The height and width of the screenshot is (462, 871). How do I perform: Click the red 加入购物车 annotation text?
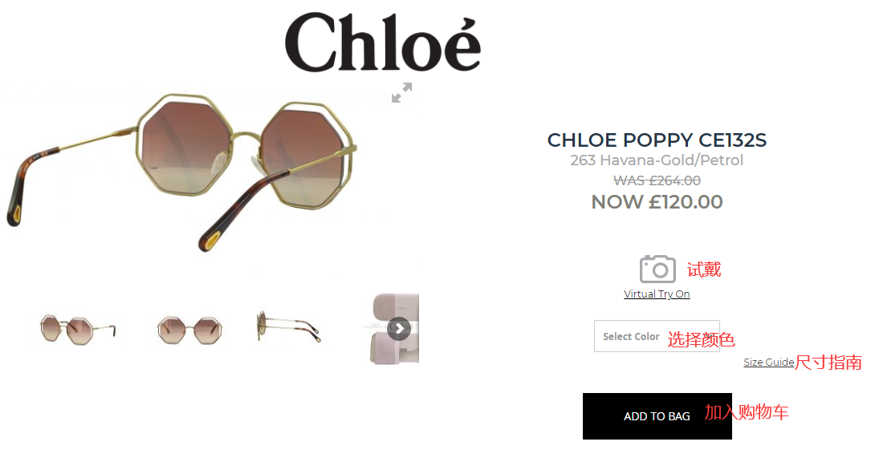pos(747,412)
